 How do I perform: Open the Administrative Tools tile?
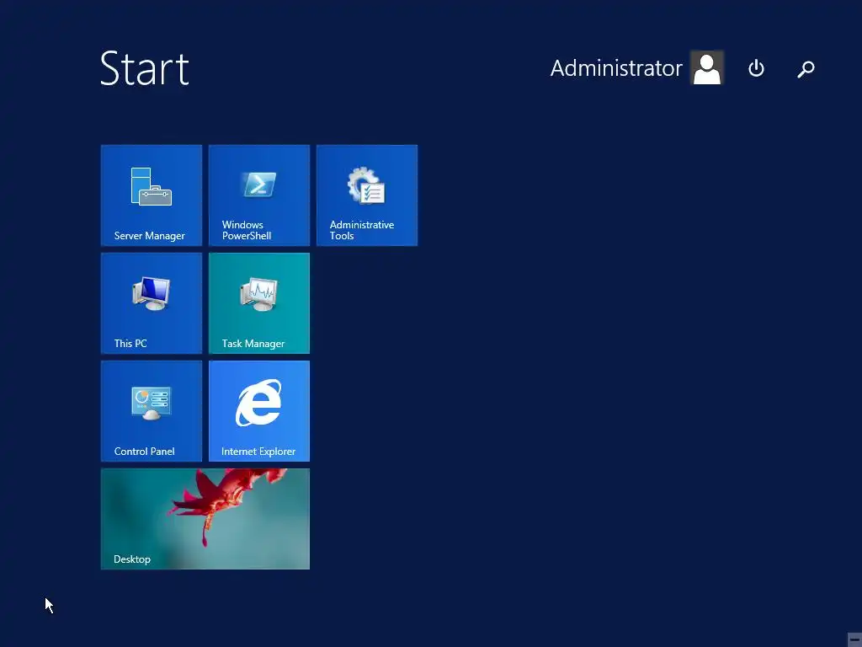click(x=367, y=195)
